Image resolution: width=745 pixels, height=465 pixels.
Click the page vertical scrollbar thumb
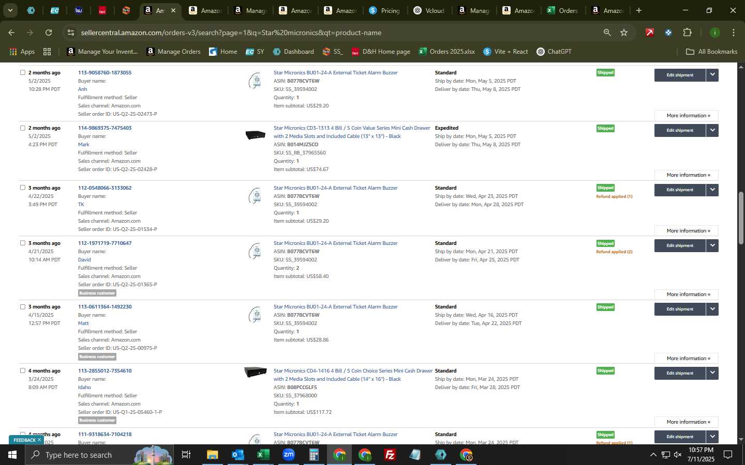coord(741,217)
